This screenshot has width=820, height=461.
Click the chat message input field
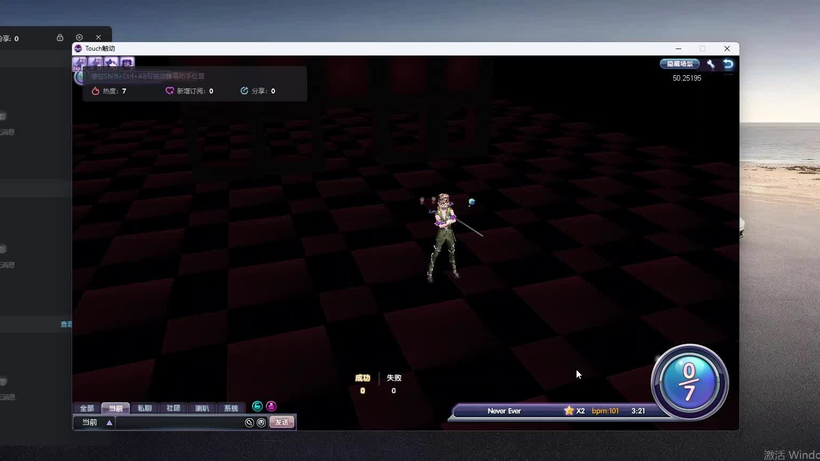pos(179,423)
